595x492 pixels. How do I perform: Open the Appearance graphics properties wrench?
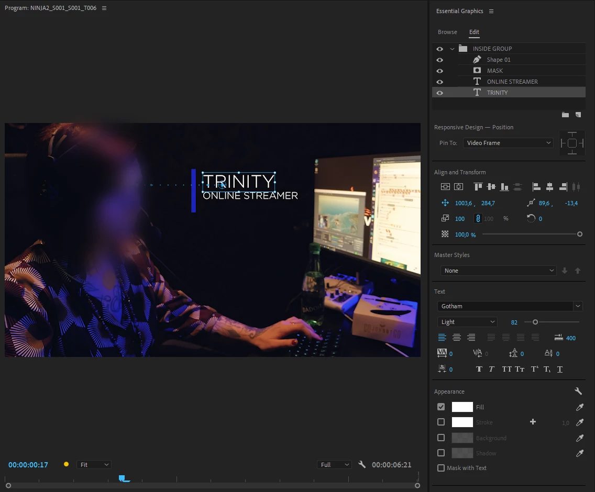click(x=578, y=391)
